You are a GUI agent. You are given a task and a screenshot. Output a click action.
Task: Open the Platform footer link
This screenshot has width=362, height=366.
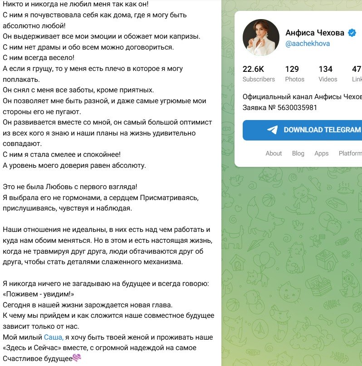[x=350, y=153]
